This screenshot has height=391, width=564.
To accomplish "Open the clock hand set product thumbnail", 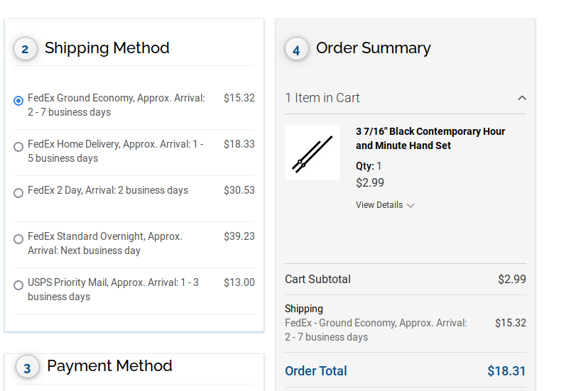I will point(313,153).
